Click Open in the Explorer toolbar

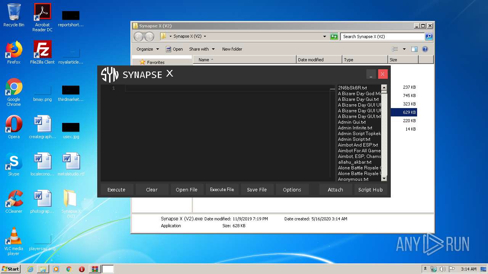pos(174,49)
